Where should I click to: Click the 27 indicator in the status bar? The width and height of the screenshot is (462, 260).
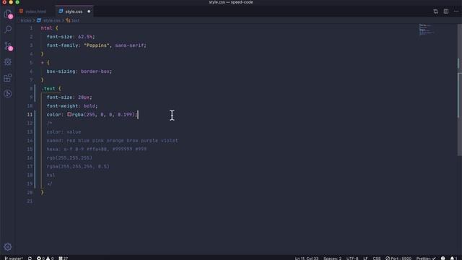click(x=64, y=258)
